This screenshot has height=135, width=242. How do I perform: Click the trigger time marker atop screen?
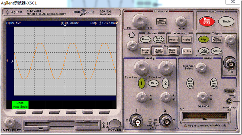(65, 26)
